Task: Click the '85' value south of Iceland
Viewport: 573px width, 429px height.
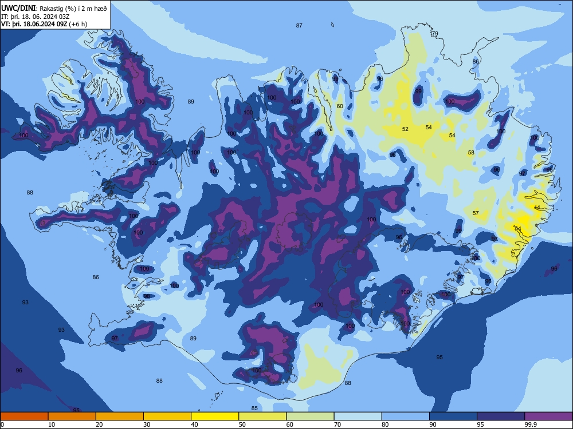Action: (255, 408)
